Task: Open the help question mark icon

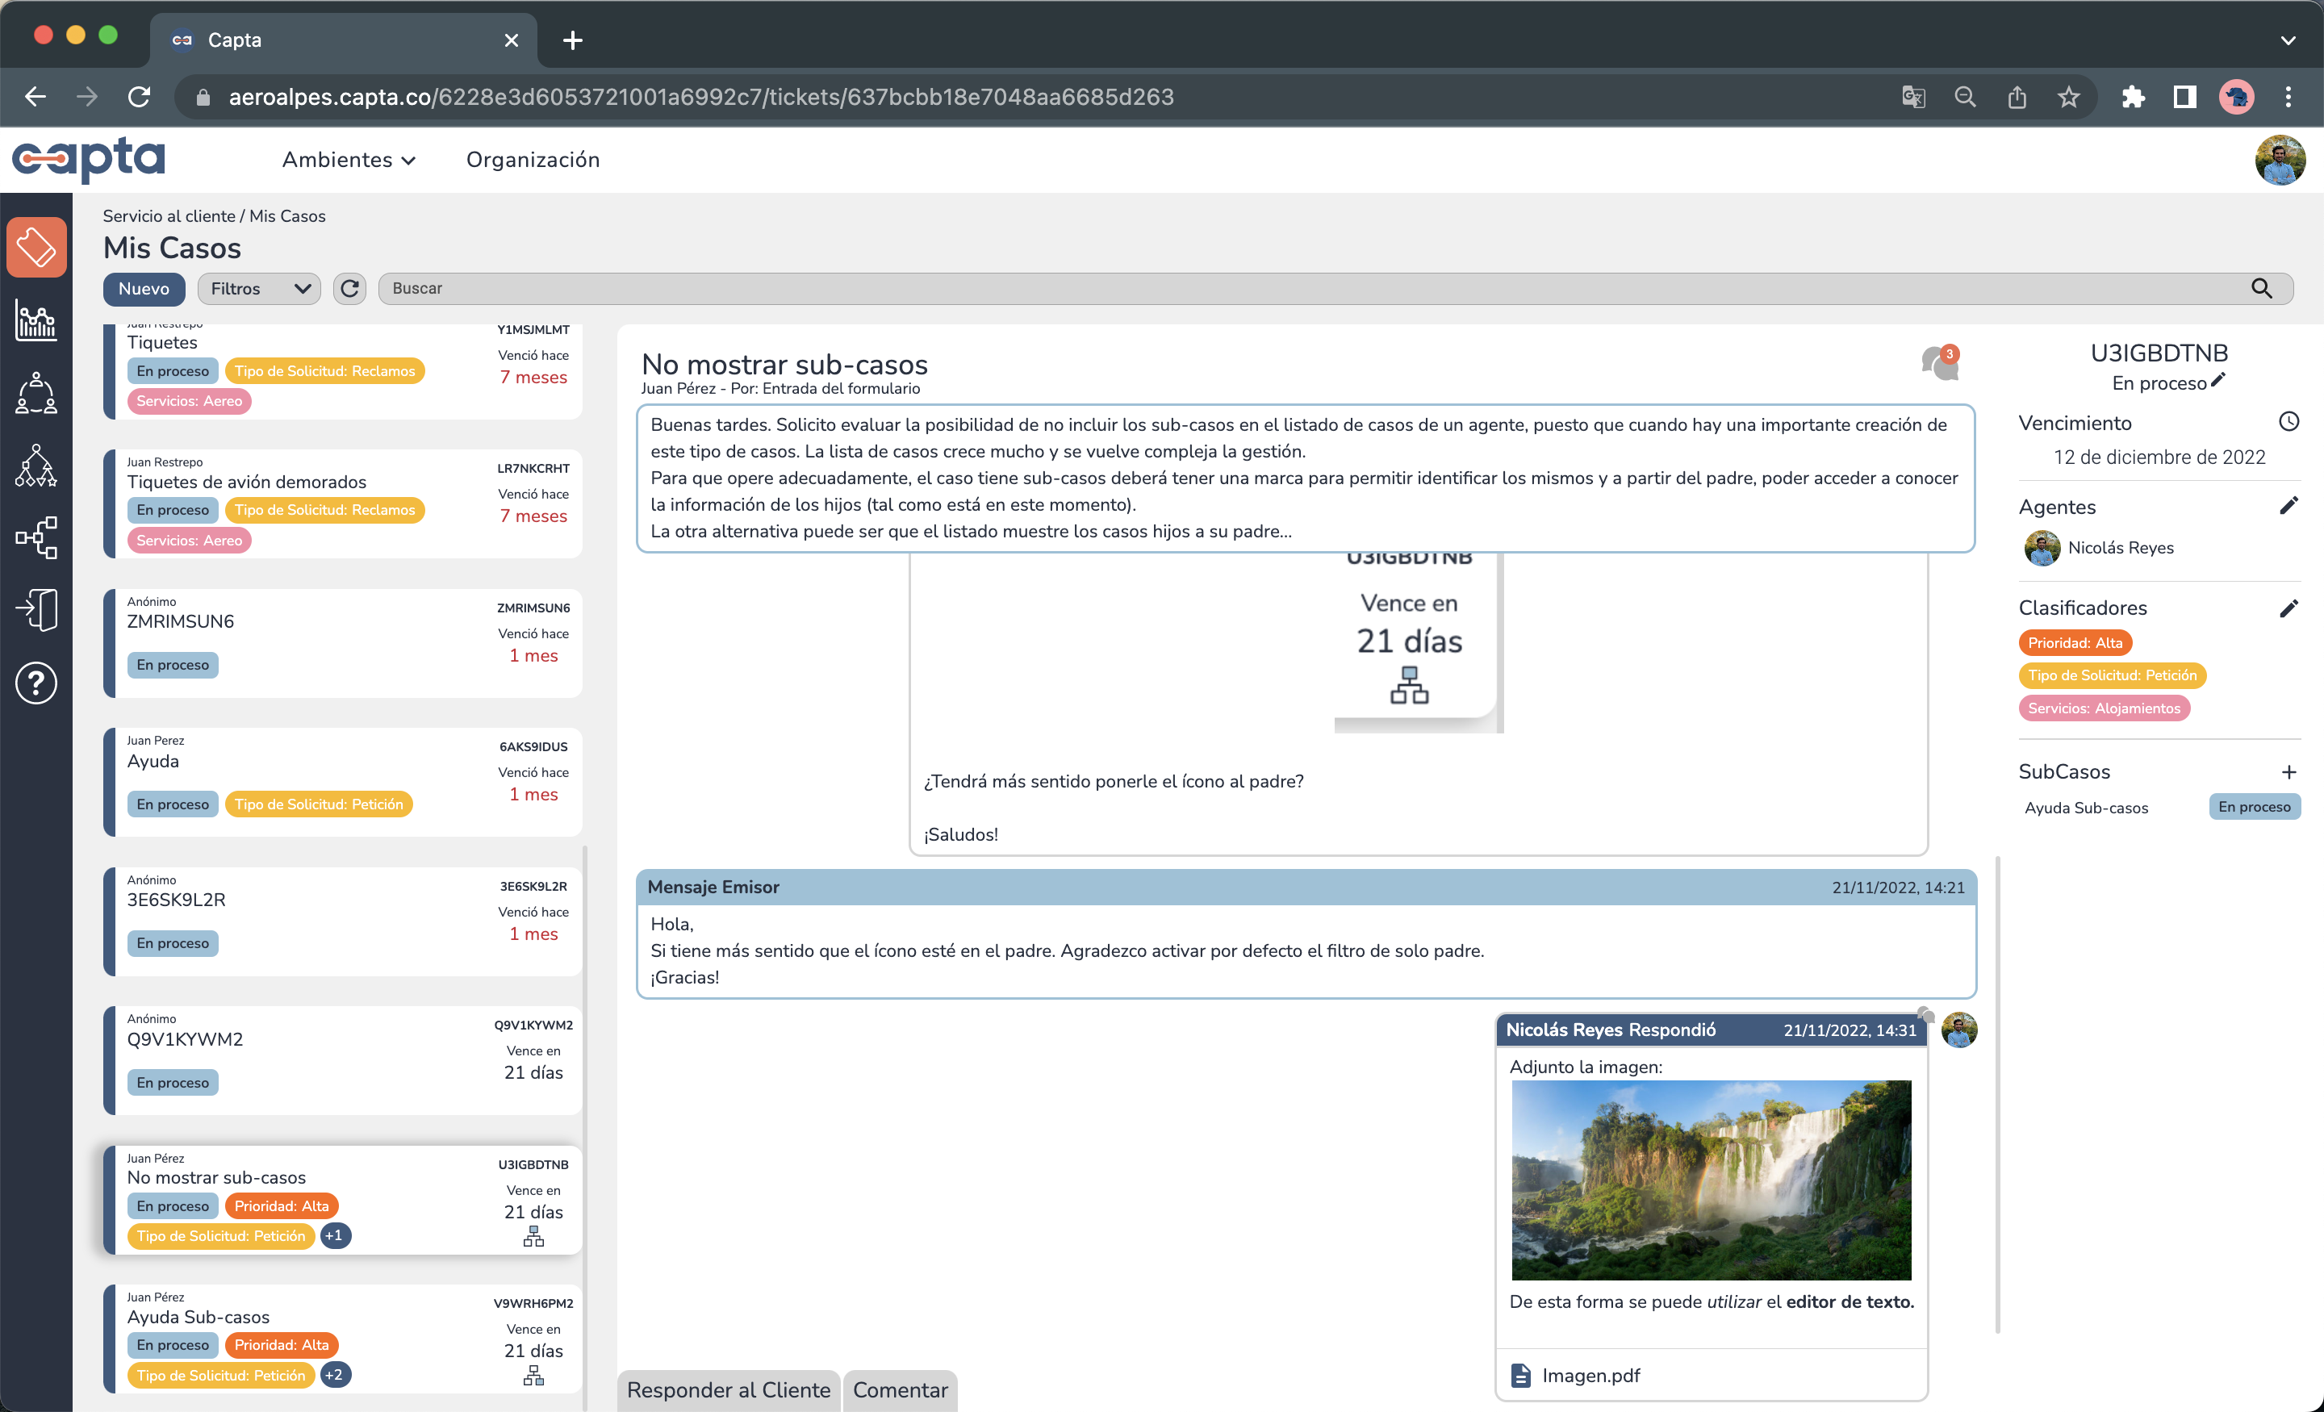Action: pyautogui.click(x=36, y=683)
